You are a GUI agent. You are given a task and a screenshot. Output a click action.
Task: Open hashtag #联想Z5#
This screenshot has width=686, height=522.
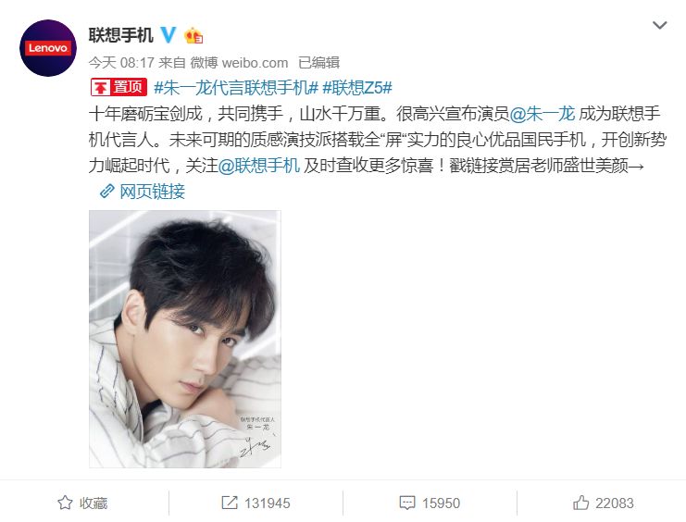click(x=357, y=88)
